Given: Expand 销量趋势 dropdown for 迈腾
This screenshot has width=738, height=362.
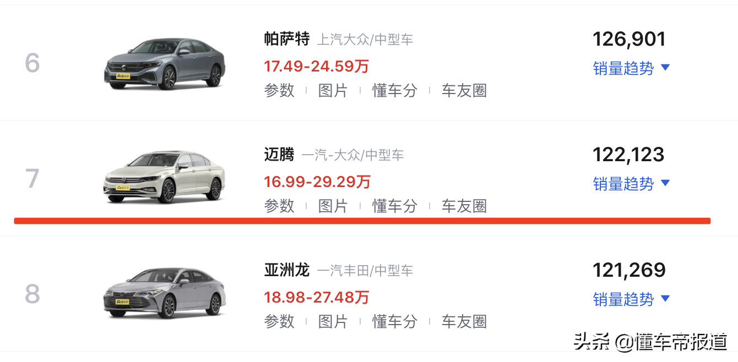Looking at the screenshot, I should click(631, 183).
